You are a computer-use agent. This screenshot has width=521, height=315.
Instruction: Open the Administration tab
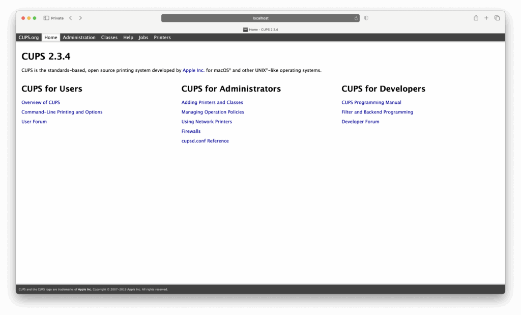[x=79, y=38]
